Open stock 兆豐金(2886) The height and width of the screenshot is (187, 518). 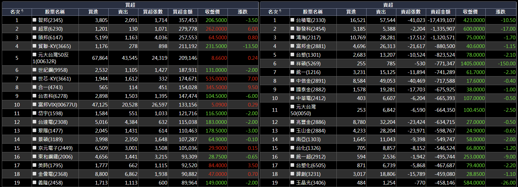pyautogui.click(x=311, y=122)
